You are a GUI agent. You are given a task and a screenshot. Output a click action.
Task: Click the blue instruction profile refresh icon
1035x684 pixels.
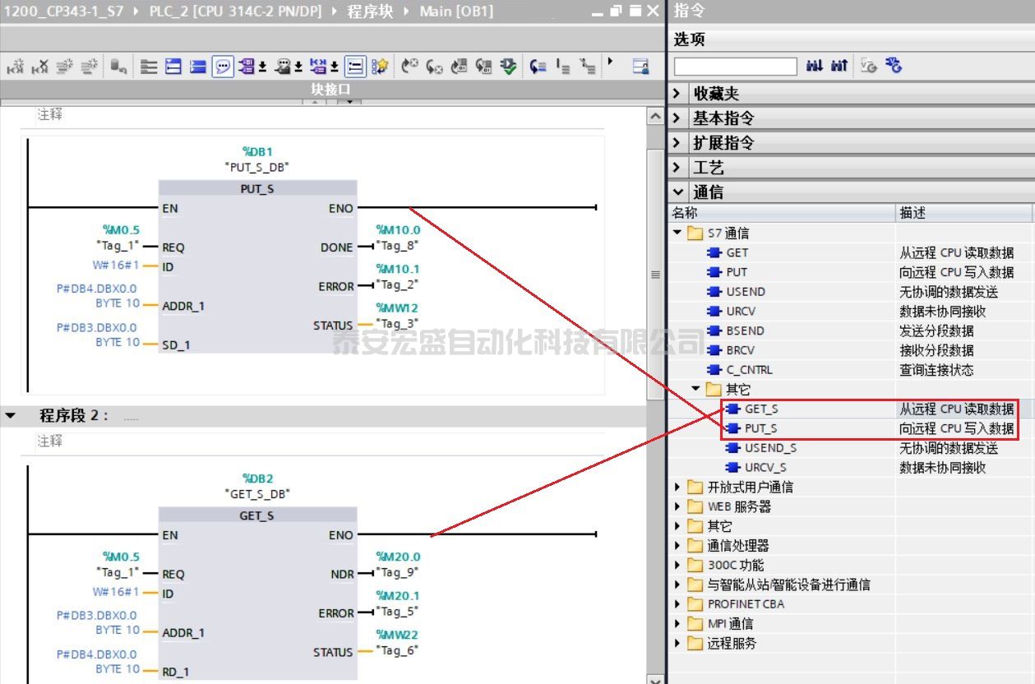coord(894,66)
